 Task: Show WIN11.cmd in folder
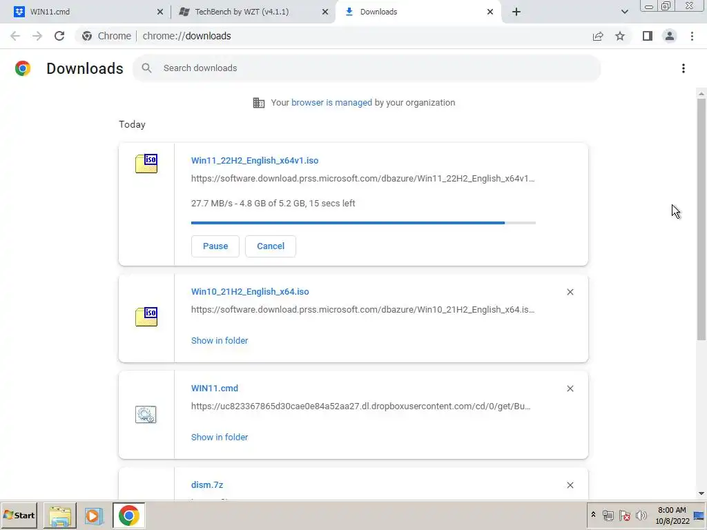[220, 437]
